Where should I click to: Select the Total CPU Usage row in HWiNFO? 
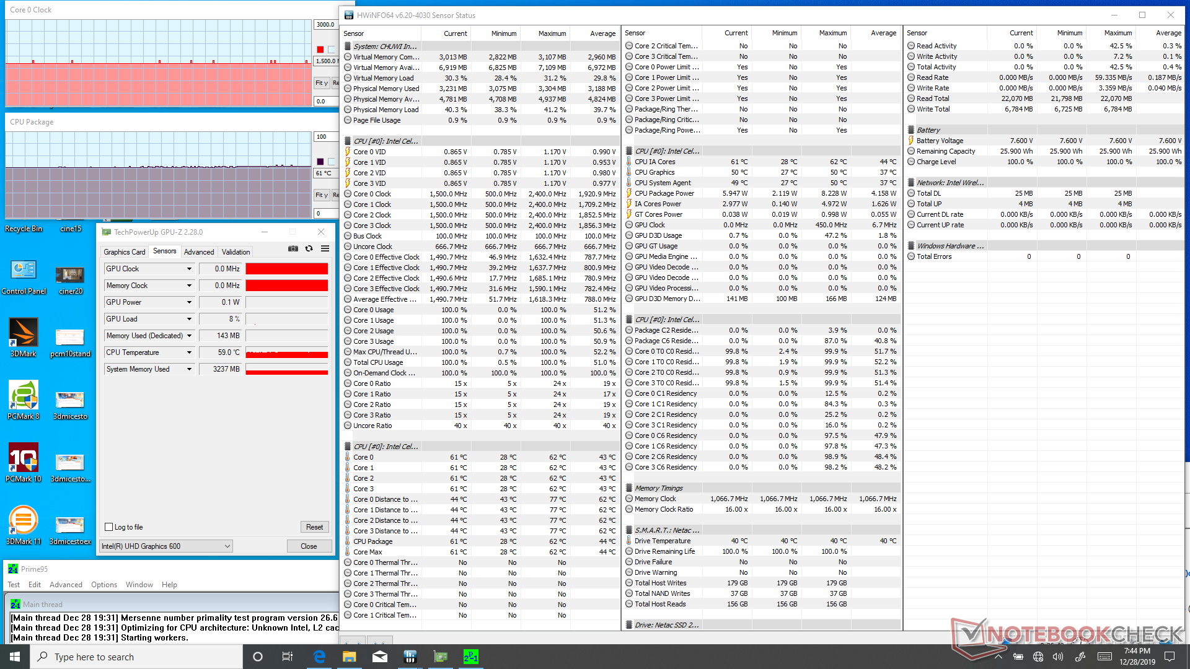coord(480,362)
